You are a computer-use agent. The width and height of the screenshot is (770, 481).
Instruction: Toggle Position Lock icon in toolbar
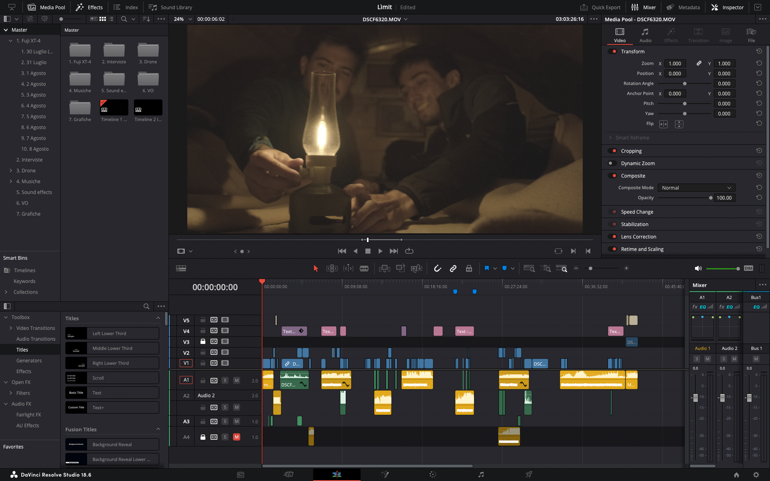click(x=469, y=269)
